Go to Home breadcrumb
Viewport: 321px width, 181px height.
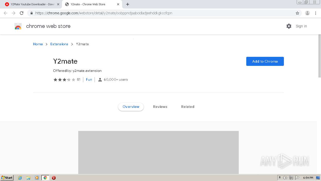[x=38, y=44]
